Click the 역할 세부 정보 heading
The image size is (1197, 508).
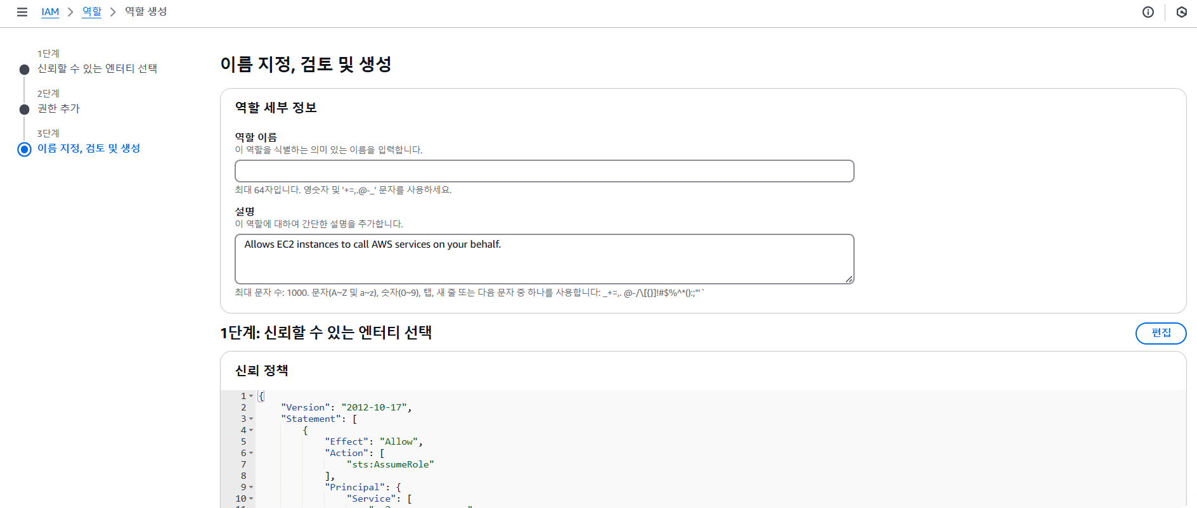tap(276, 108)
